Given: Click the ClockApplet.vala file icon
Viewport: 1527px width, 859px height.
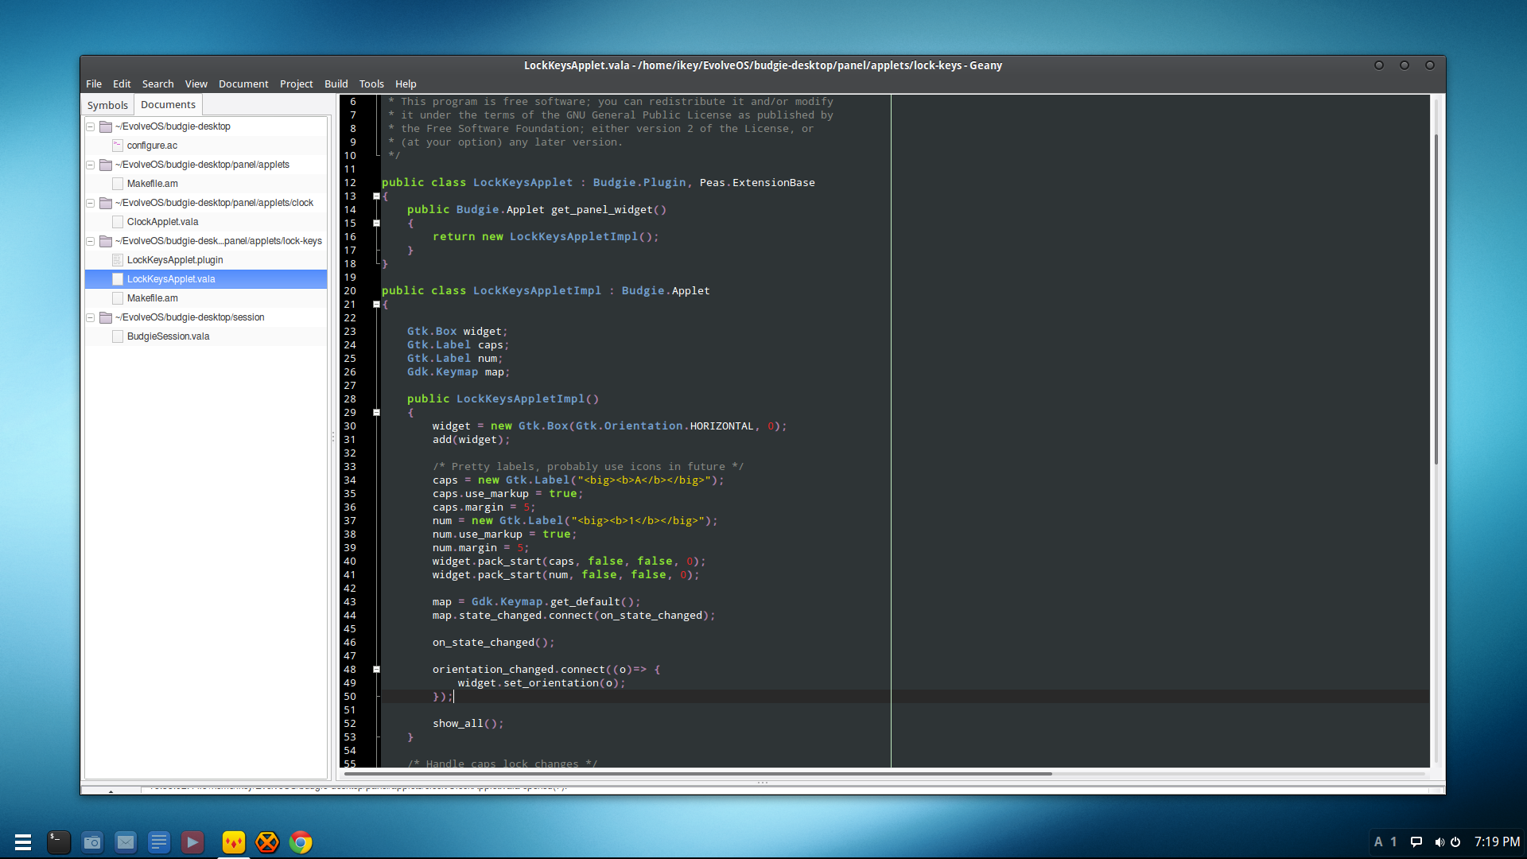Looking at the screenshot, I should [118, 222].
